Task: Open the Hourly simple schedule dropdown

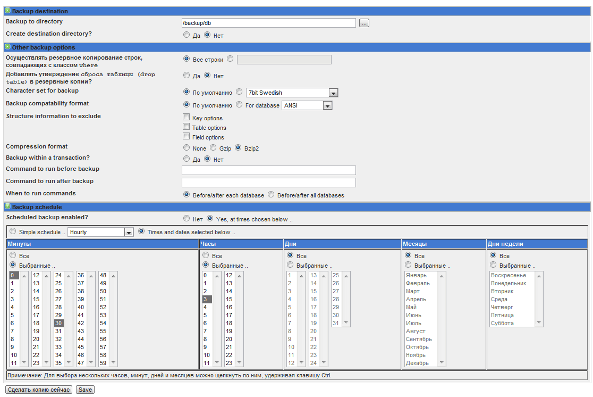Action: [127, 231]
